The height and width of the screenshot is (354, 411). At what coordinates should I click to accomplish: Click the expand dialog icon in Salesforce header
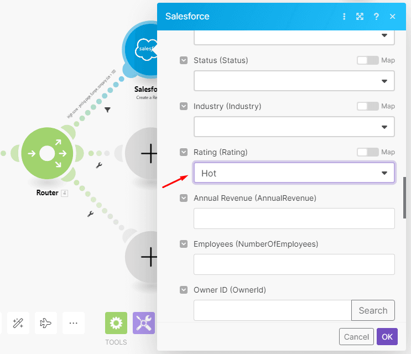point(360,17)
